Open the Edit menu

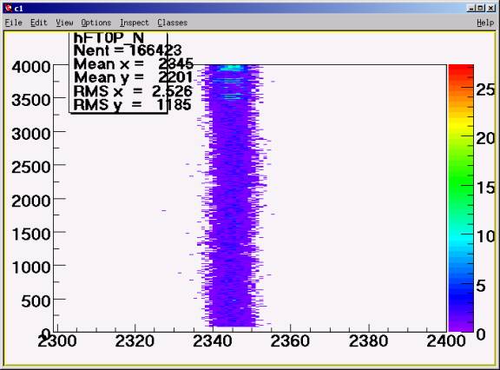[x=38, y=23]
